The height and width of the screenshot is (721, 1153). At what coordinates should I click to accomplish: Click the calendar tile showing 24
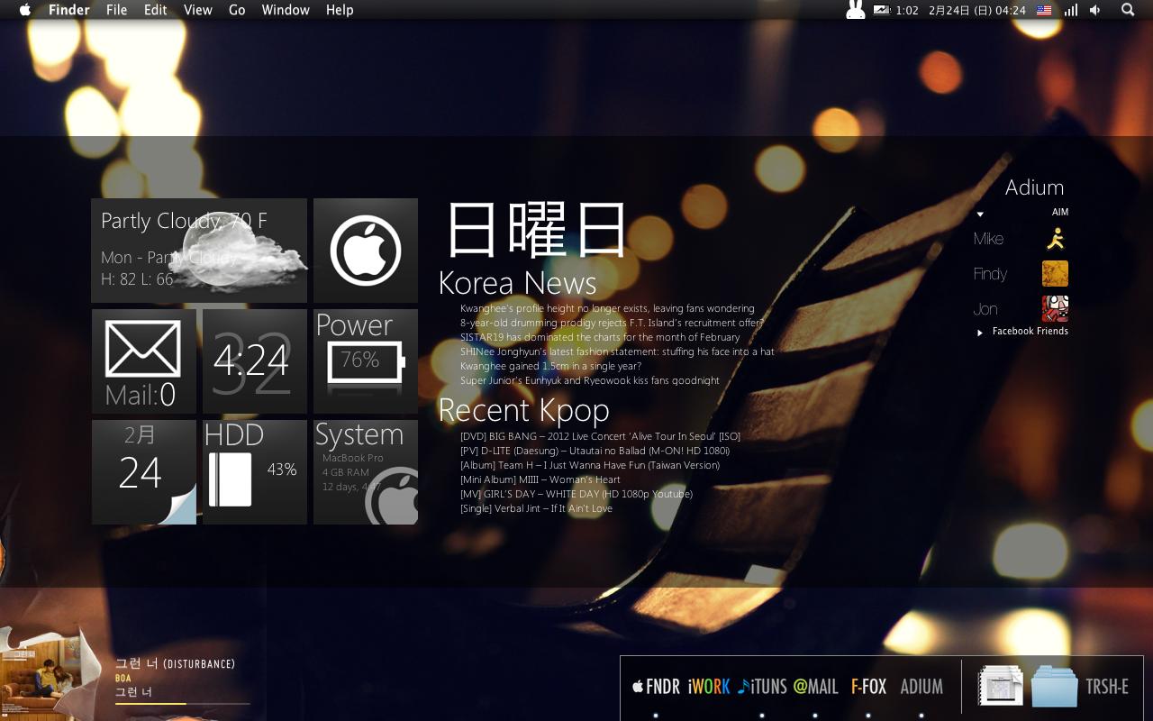pos(144,472)
